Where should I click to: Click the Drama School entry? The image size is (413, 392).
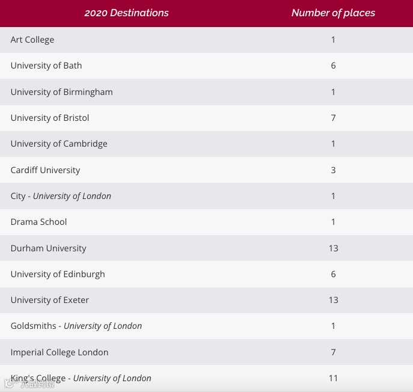point(38,222)
